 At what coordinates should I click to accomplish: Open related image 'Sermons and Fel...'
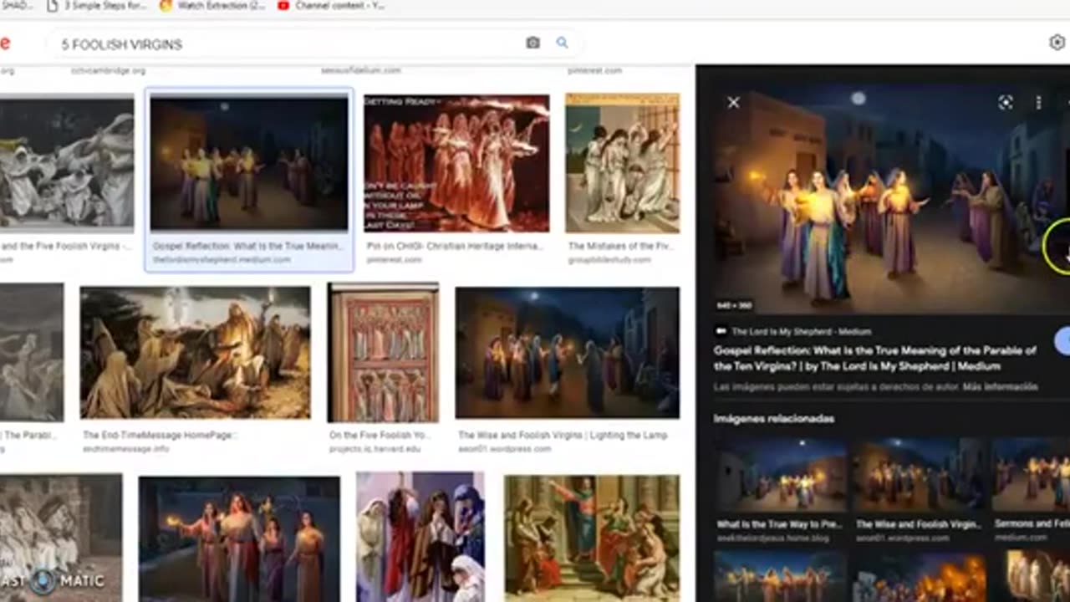1031,473
